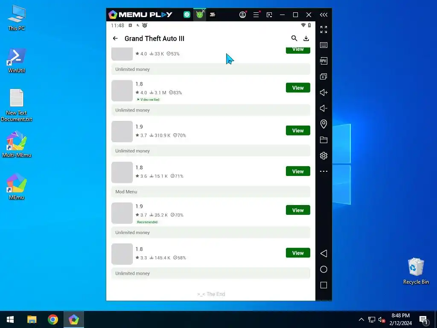Click the MEmu taskbar button
437x328 pixels.
coord(73,319)
